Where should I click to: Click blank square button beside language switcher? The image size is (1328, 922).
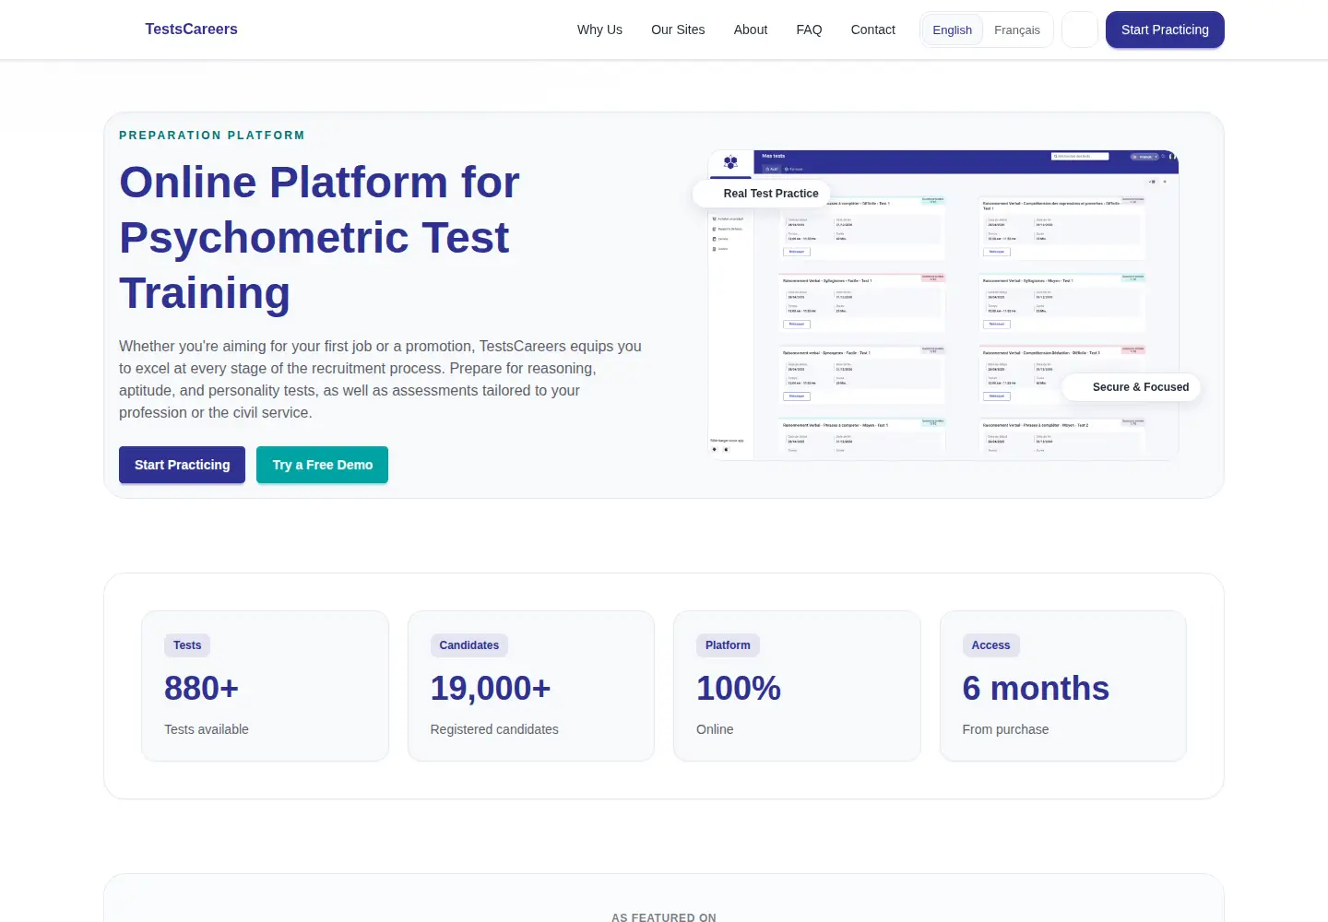pos(1080,30)
